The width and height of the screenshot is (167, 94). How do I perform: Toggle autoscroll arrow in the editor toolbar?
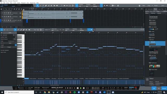coord(91,30)
